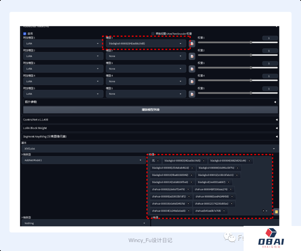Expand the LoRA Block Weight section
301x251 pixels.
click(x=150, y=128)
